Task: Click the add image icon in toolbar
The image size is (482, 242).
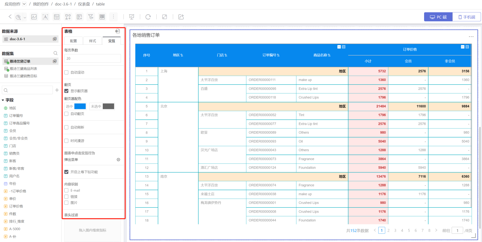Action: pyautogui.click(x=34, y=17)
